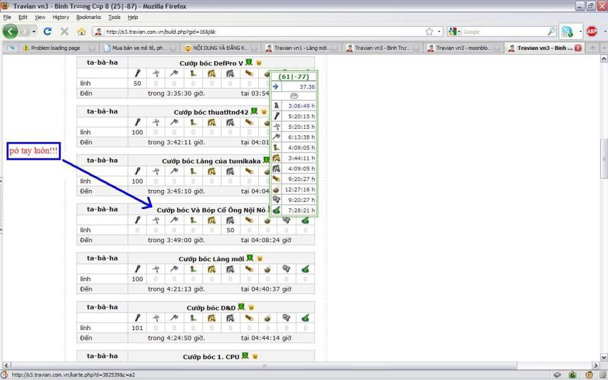The image size is (608, 380).
Task: Click the paladin horse icon in the D&D table
Action: (x=211, y=318)
